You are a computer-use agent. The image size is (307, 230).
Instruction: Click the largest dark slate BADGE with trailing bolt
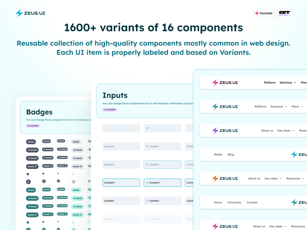click(x=32, y=167)
